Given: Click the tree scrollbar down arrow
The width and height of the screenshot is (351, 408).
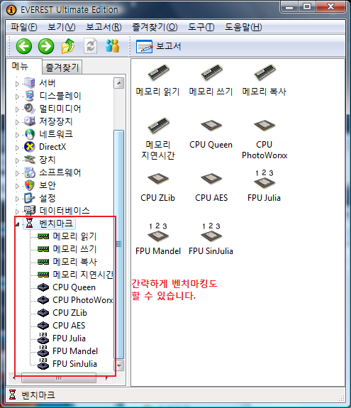Looking at the screenshot, I should pyautogui.click(x=119, y=366).
